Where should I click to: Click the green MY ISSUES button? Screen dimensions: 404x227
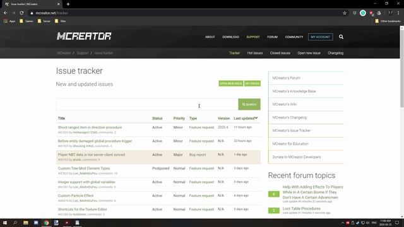coord(252,83)
